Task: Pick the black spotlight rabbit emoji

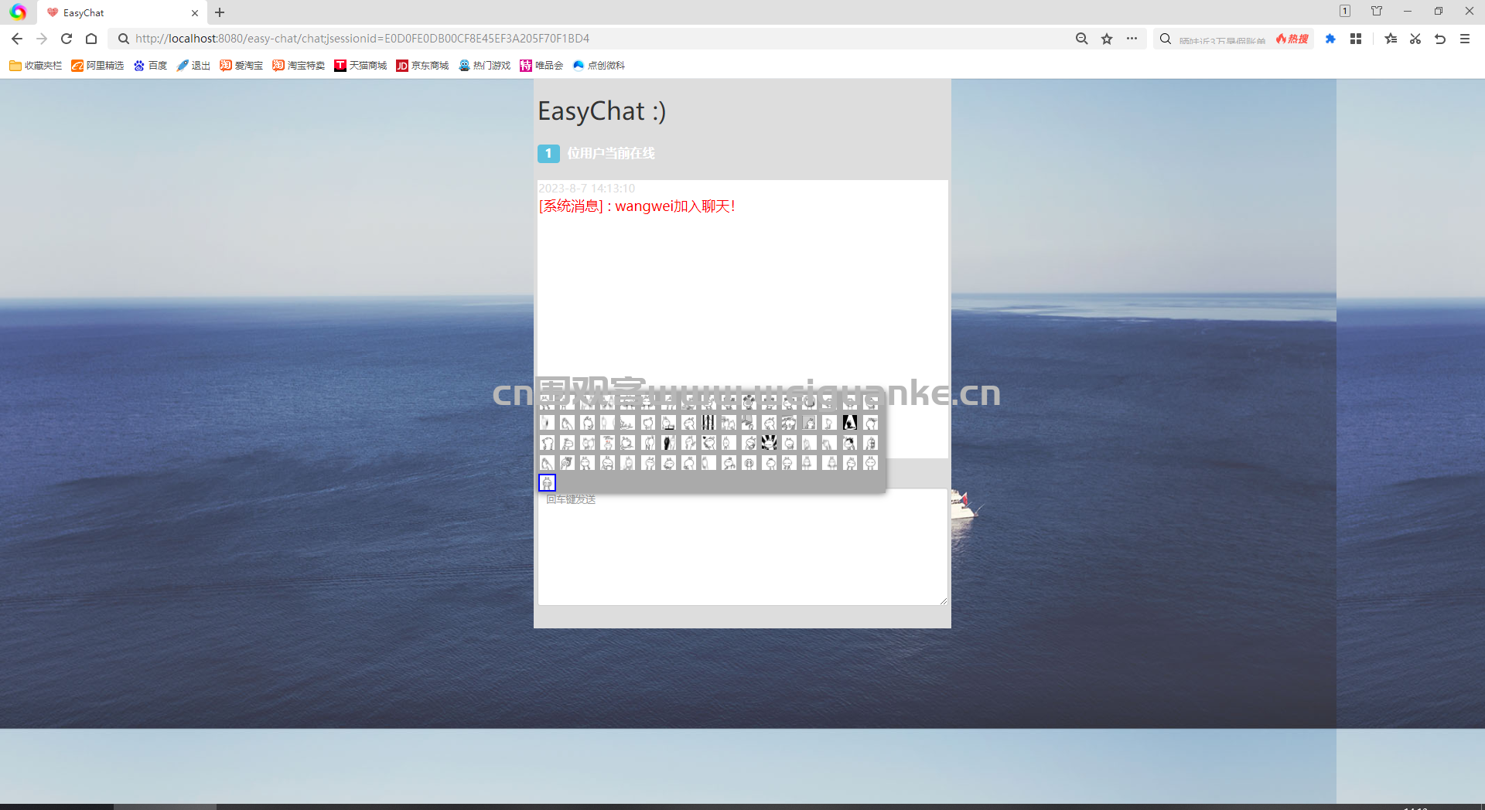Action: [849, 422]
